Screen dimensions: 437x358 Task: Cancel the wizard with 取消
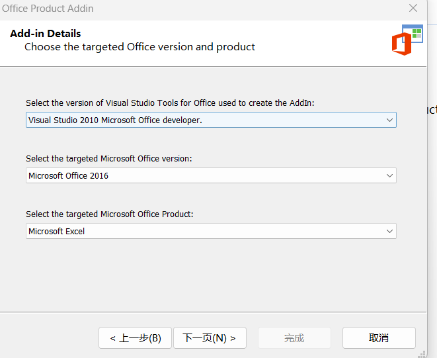coord(379,337)
